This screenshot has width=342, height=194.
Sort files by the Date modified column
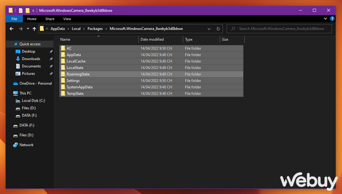point(152,39)
